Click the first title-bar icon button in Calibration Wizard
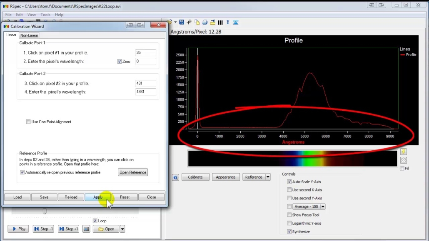429x241 pixels. tap(130, 25)
